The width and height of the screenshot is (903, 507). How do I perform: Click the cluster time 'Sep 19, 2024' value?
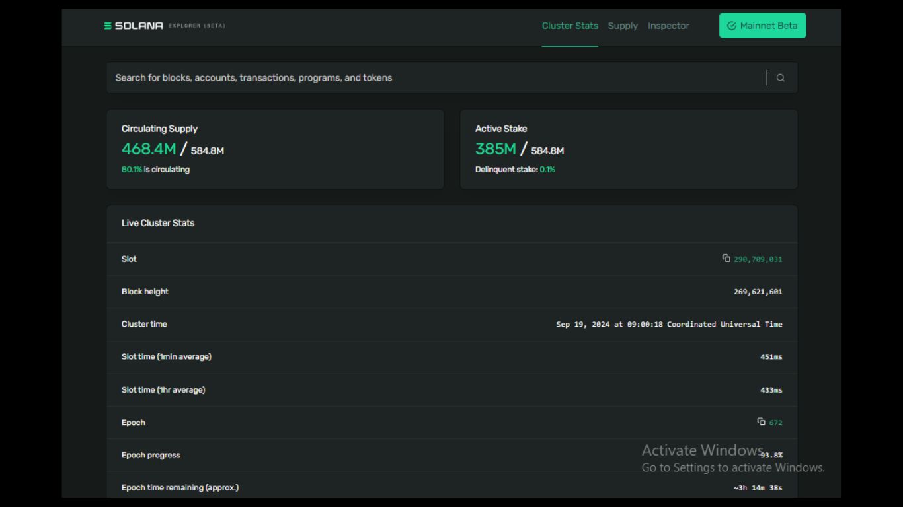pos(669,324)
